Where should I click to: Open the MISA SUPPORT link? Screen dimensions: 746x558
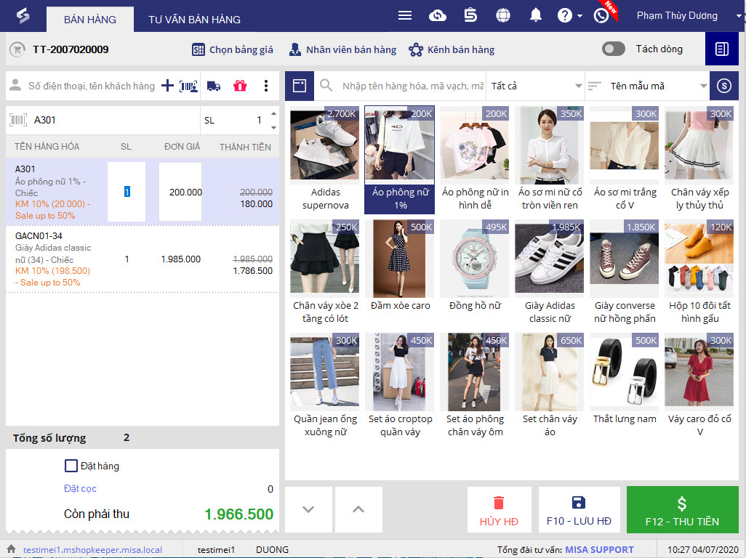[599, 549]
